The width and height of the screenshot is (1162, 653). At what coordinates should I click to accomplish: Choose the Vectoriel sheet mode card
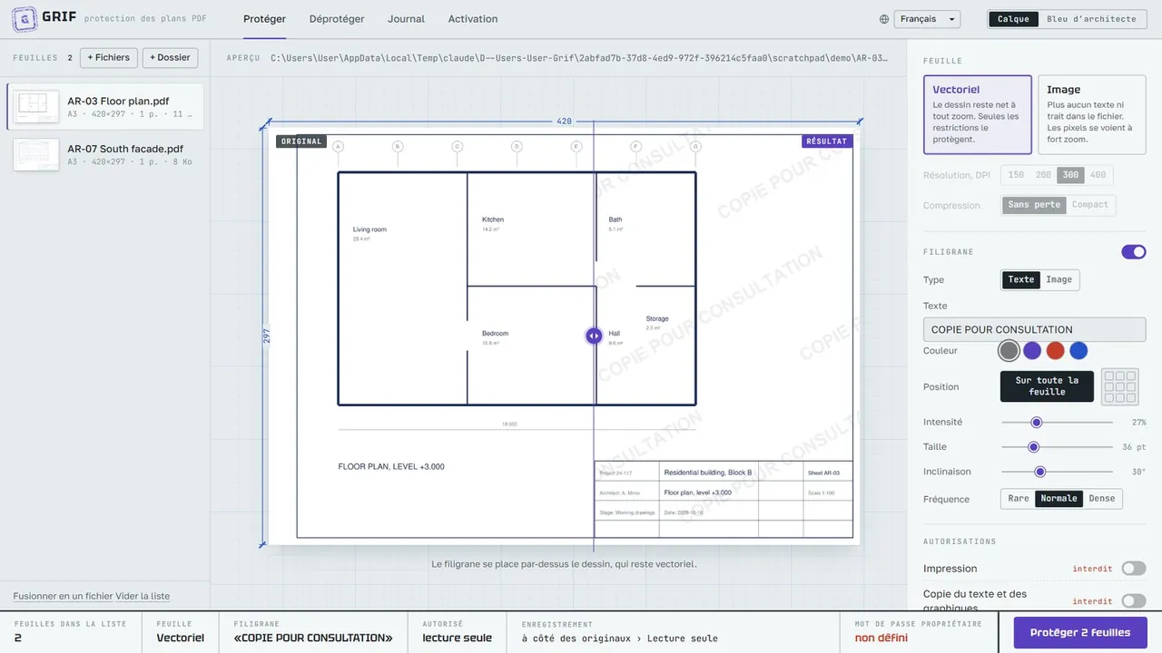(978, 114)
